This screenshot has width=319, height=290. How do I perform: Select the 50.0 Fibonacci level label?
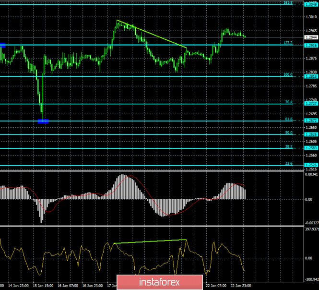[x=288, y=133]
